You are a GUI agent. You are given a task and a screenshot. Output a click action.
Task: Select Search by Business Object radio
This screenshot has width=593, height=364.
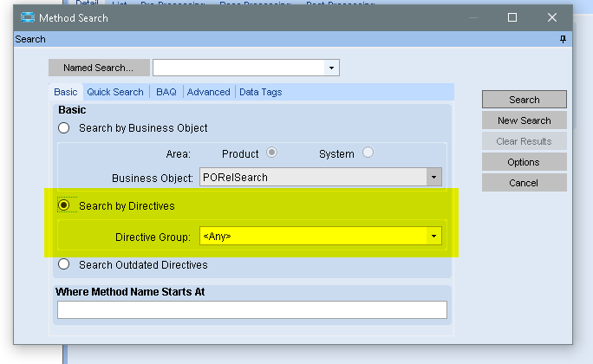tap(64, 128)
